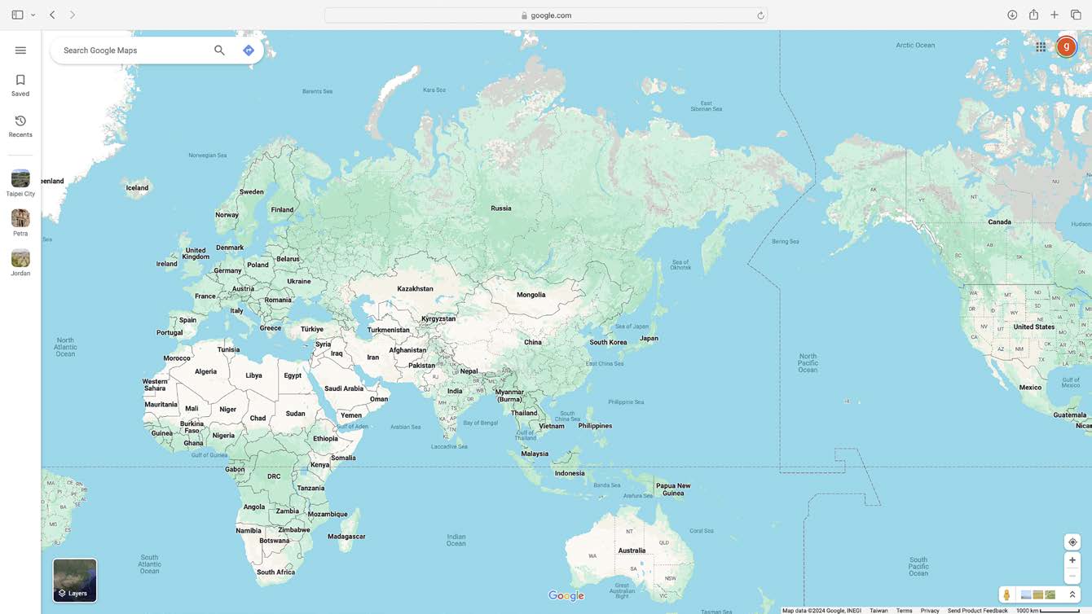Click the search magnifier icon
This screenshot has width=1092, height=614.
tap(219, 50)
